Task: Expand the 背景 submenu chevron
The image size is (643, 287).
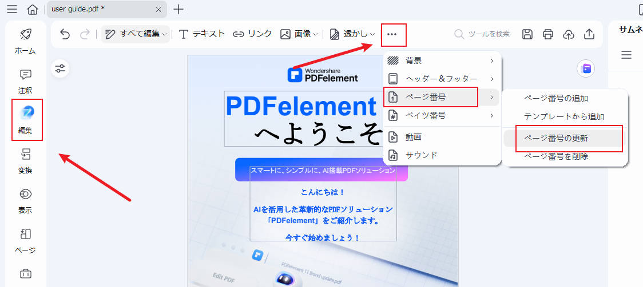Action: point(491,61)
